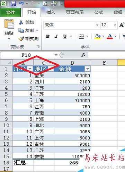Click 复制 copy button
Viewport: 125px width, 172px height.
click(x=26, y=30)
